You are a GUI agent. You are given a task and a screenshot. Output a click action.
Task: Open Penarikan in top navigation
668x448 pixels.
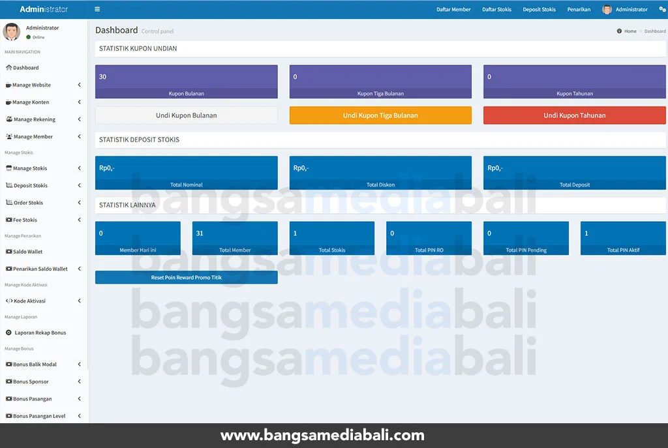pos(579,9)
